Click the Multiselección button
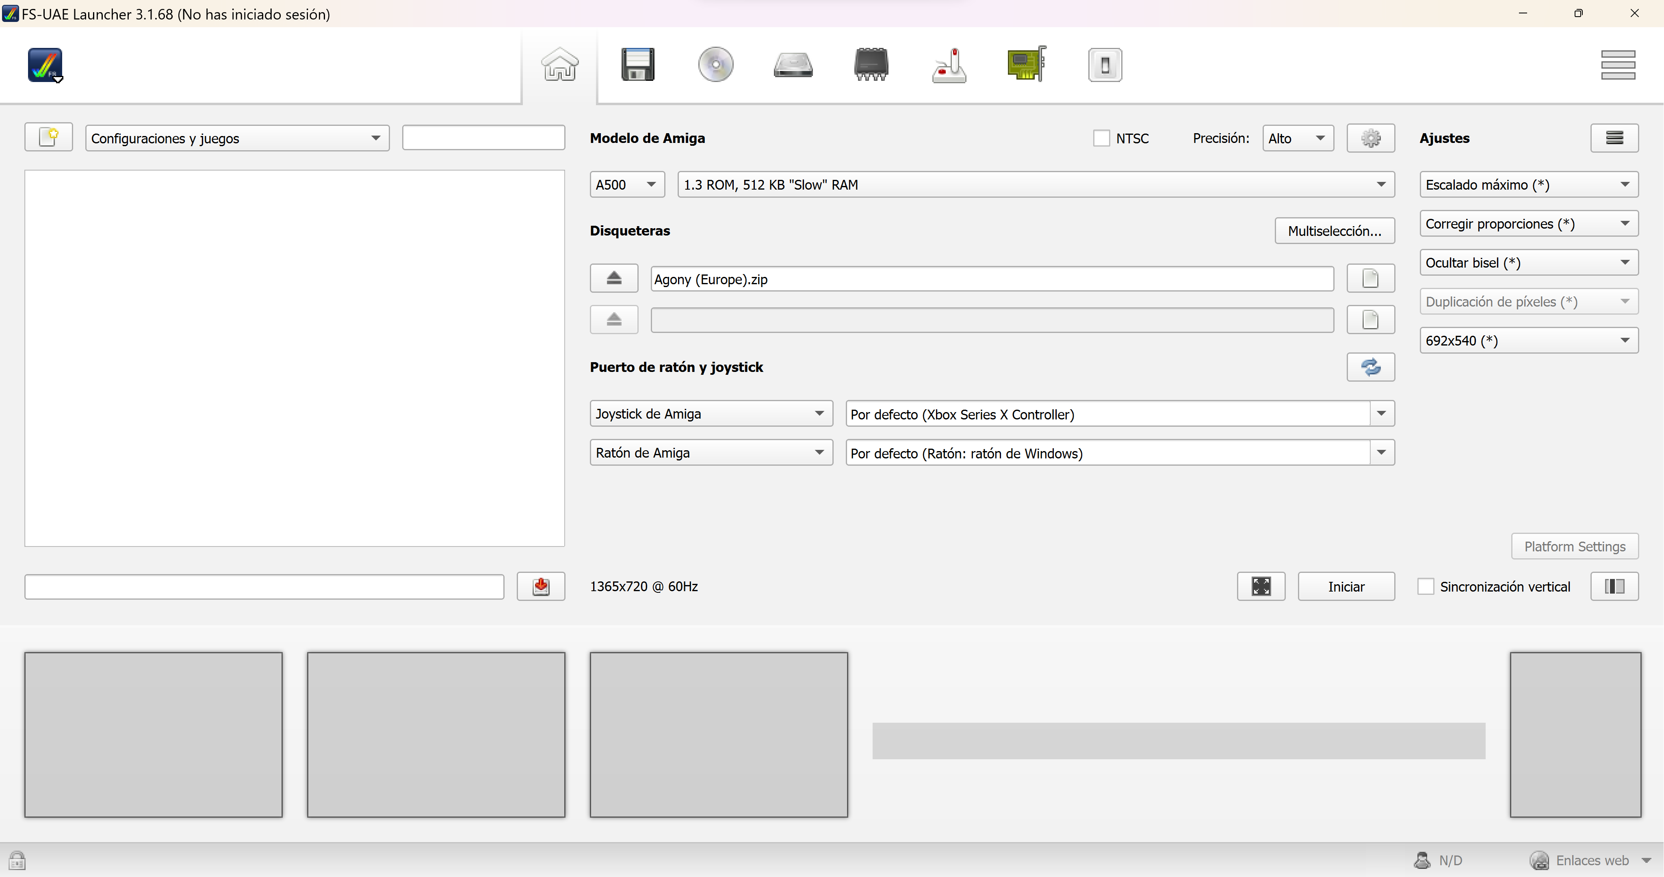 [1335, 231]
